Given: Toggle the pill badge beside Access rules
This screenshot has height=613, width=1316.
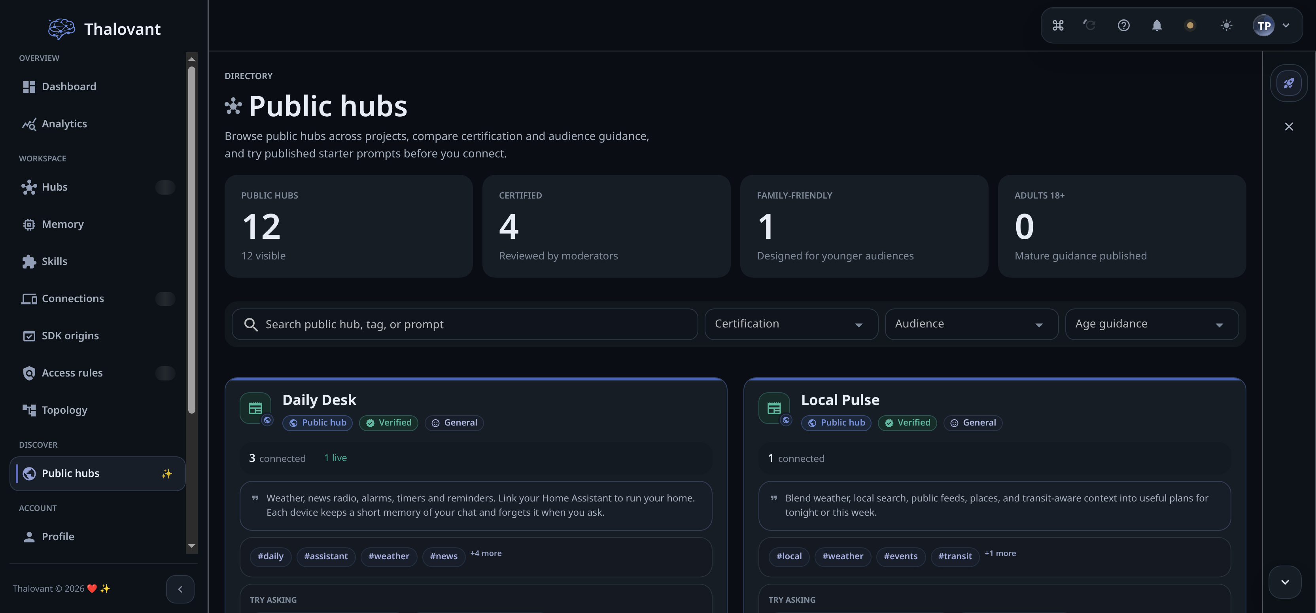Looking at the screenshot, I should click(165, 373).
